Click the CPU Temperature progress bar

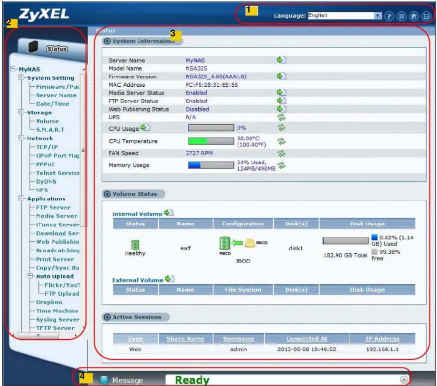(x=211, y=141)
